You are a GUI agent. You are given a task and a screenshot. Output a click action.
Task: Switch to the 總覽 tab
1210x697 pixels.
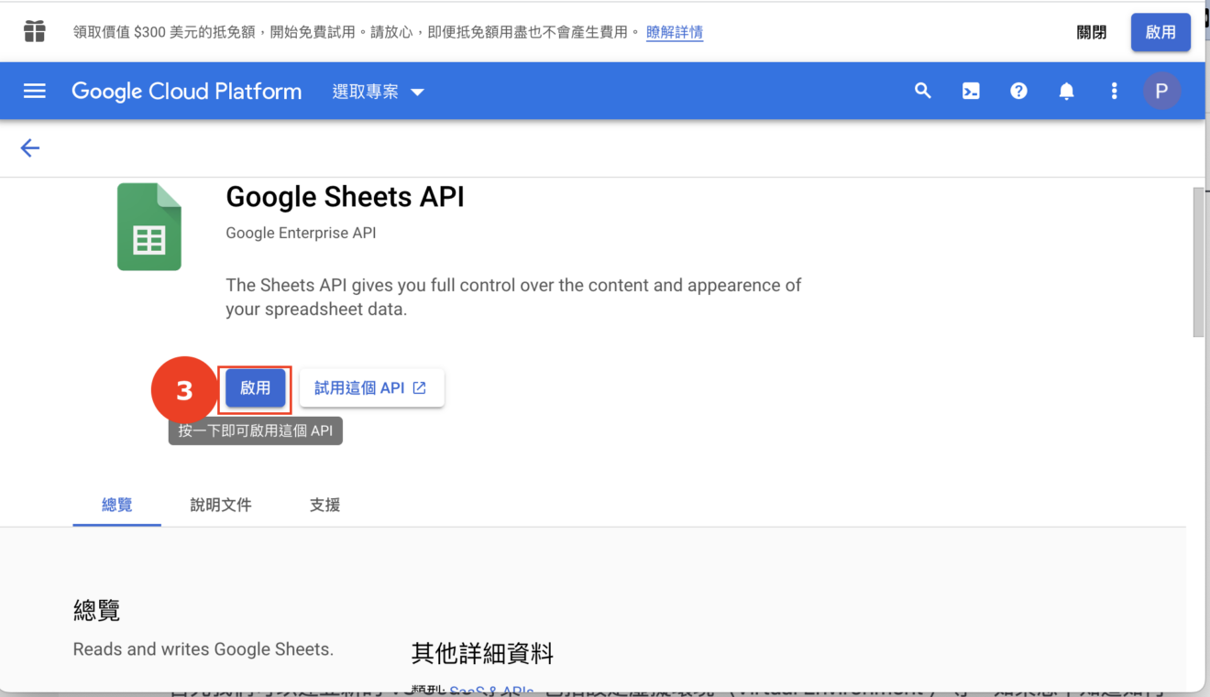pos(116,505)
